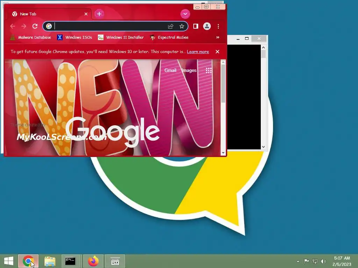The height and width of the screenshot is (268, 358).
Task: Open the Store taskbar icon
Action: tap(115, 261)
